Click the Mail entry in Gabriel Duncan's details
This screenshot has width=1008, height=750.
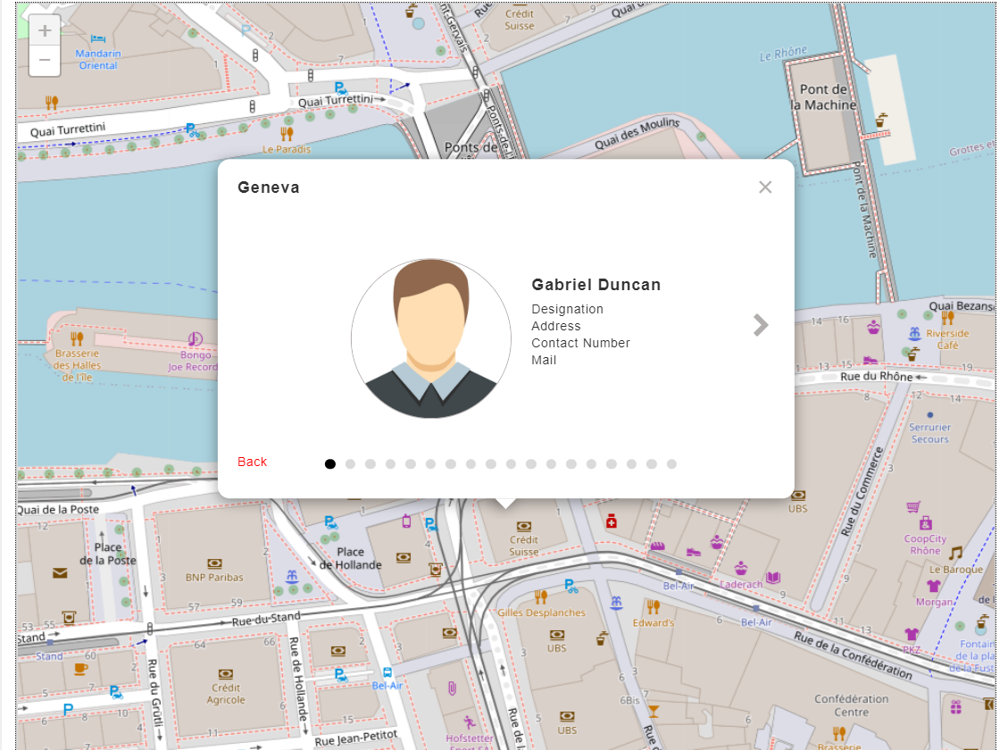545,360
